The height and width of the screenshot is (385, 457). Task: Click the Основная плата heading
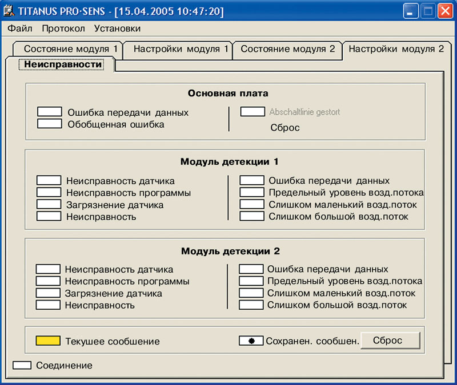pyautogui.click(x=228, y=94)
